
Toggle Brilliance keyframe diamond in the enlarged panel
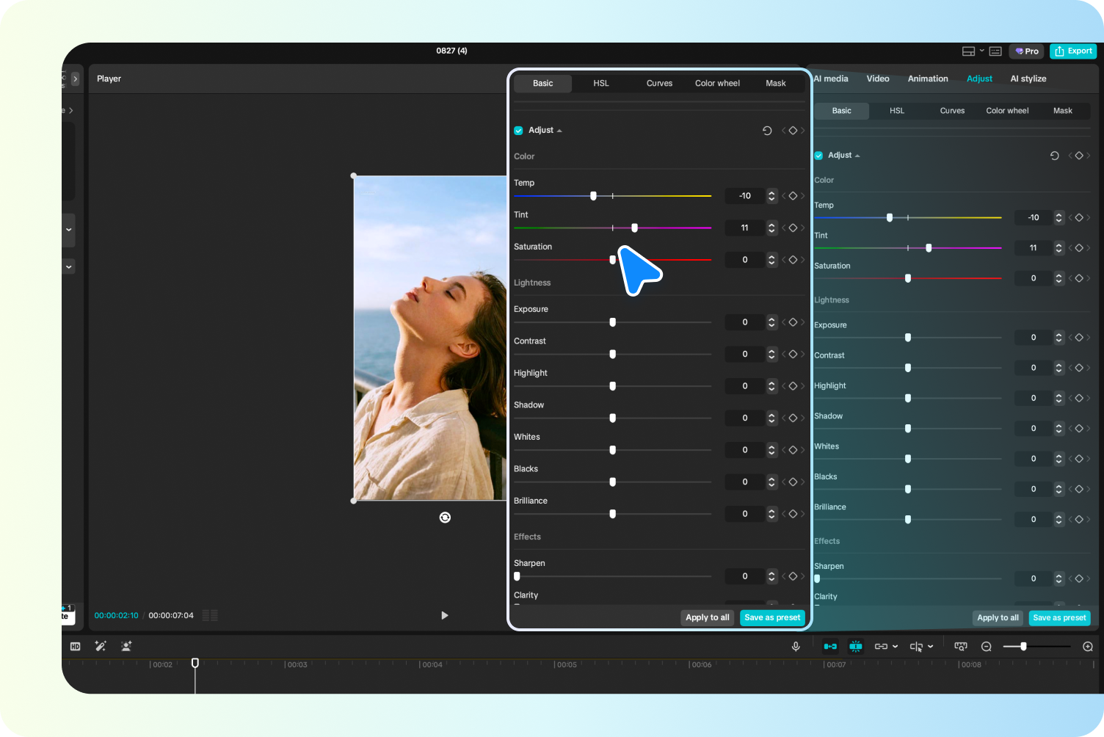(x=793, y=514)
